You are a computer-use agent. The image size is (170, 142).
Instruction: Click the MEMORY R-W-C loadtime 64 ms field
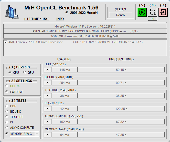click(65, 135)
